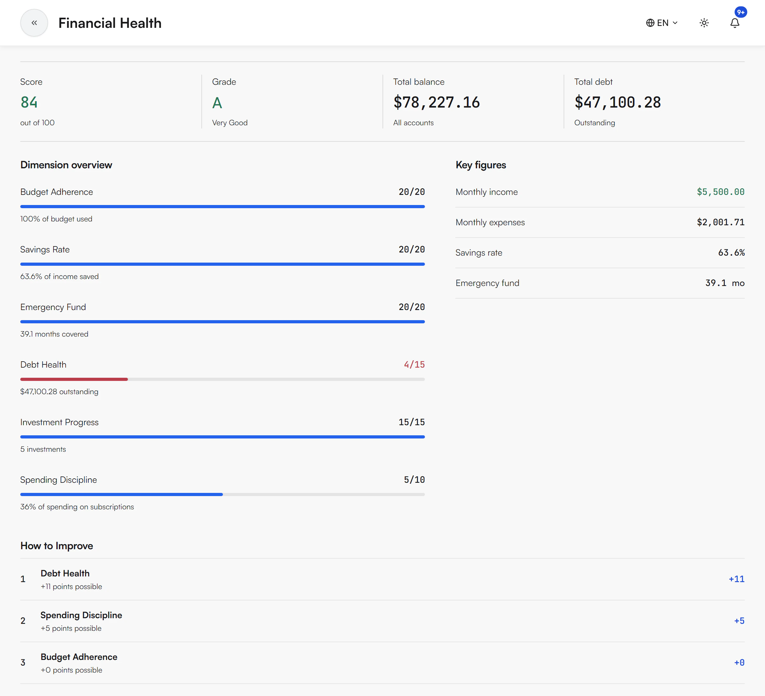The width and height of the screenshot is (765, 696).
Task: Click the +5 points indicator
Action: click(739, 621)
